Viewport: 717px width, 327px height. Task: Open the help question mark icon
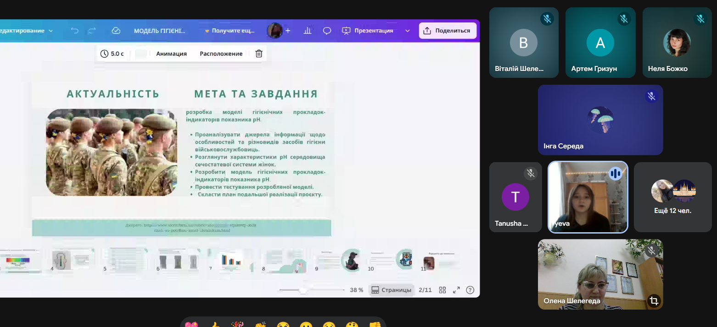470,290
